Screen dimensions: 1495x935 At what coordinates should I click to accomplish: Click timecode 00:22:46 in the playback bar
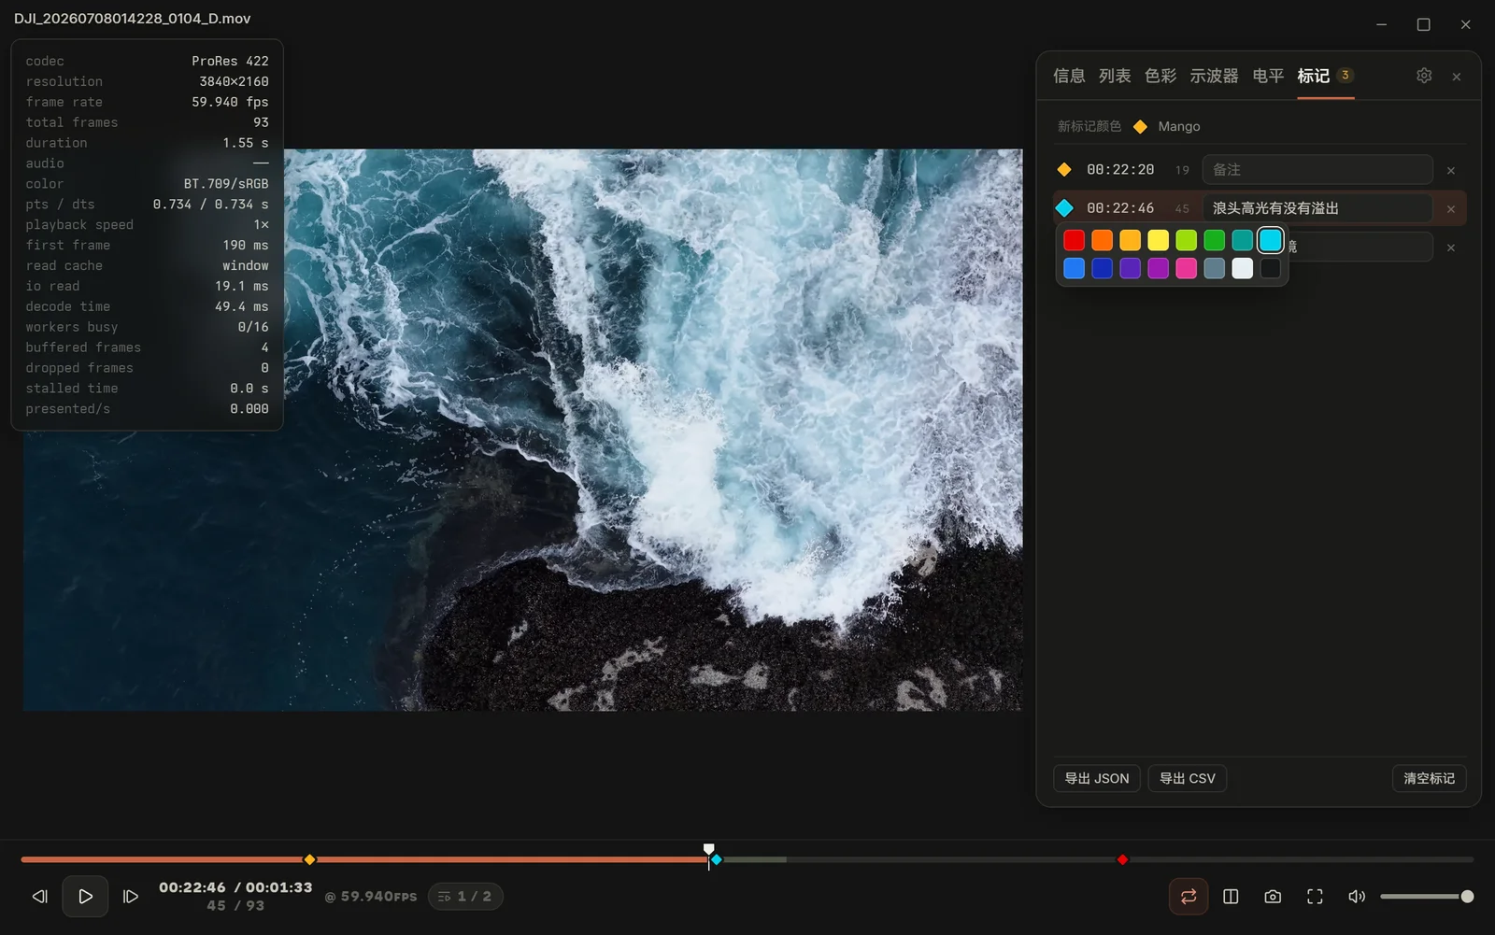point(192,887)
